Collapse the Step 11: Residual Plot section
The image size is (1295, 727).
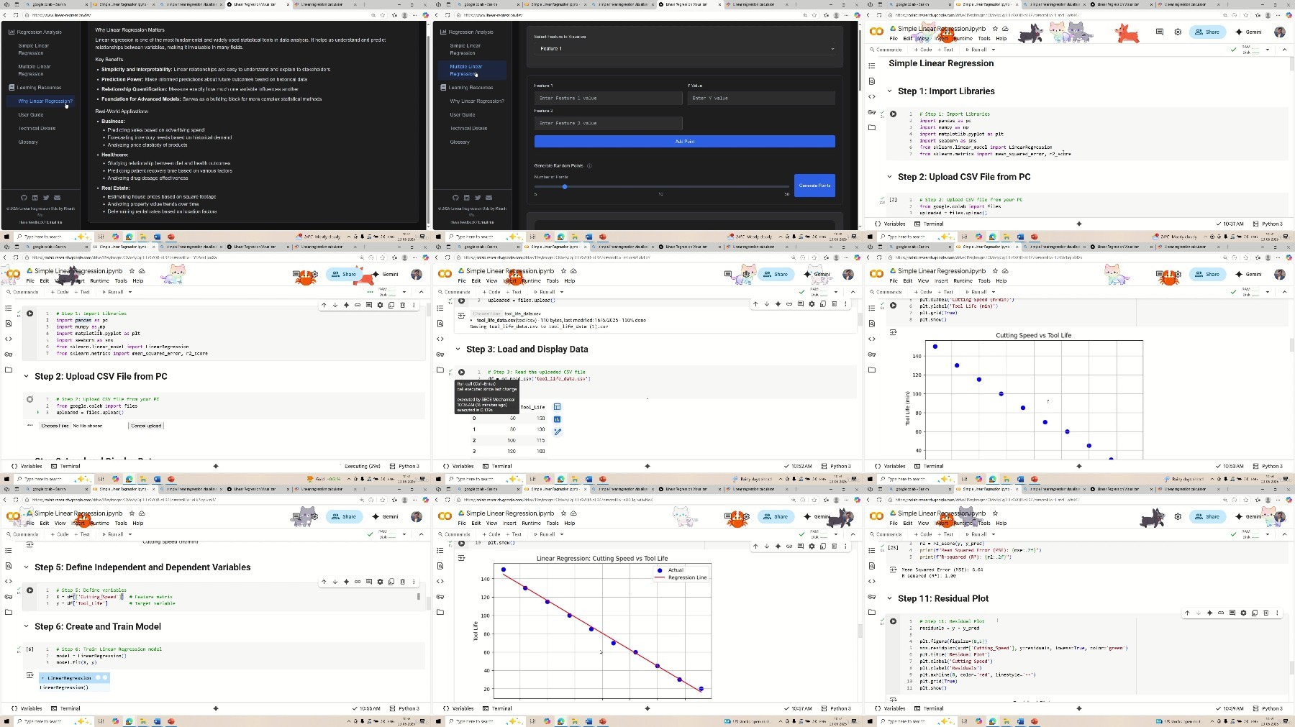click(890, 598)
